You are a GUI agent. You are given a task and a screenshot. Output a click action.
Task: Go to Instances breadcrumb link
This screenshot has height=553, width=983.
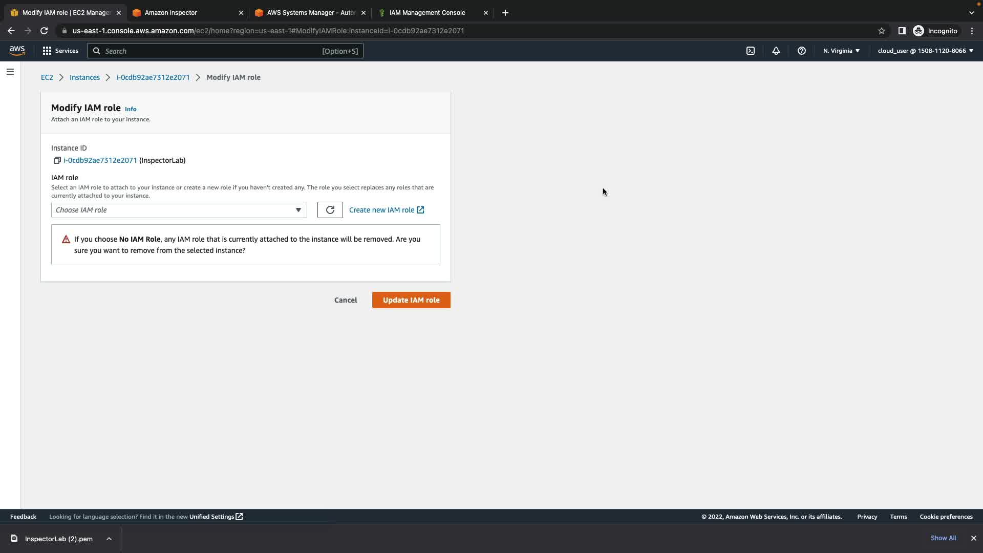(84, 77)
